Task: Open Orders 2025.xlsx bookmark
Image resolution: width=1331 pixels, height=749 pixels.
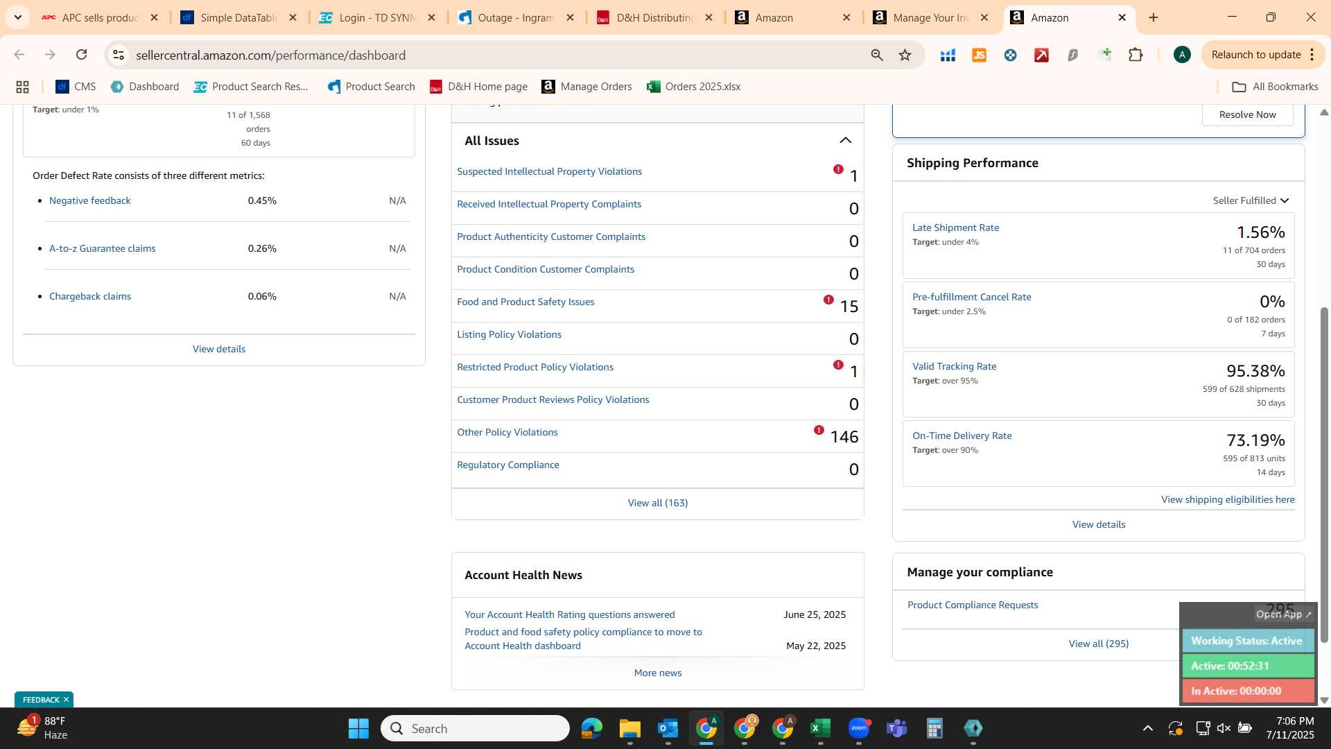Action: (694, 87)
